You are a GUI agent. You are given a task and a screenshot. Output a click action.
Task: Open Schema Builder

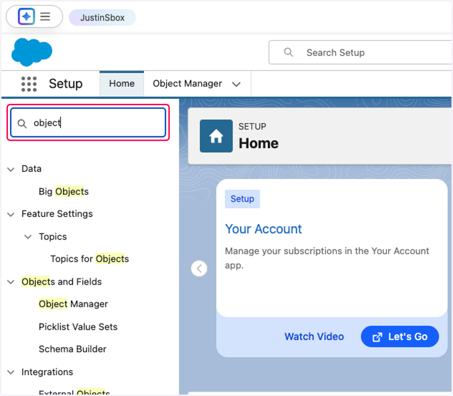click(x=72, y=349)
